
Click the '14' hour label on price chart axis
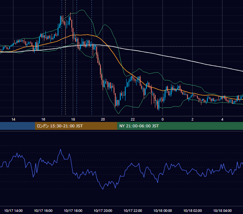click(13, 119)
